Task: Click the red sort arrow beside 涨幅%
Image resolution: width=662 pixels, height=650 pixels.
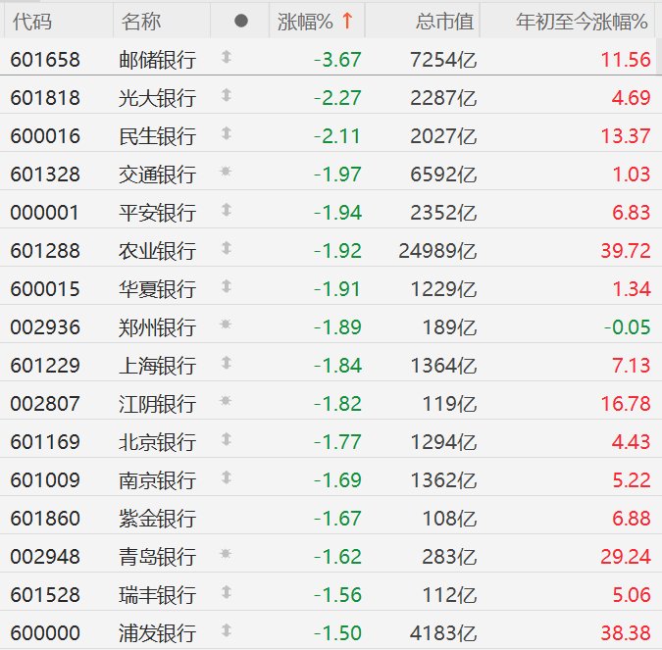Action: (347, 21)
